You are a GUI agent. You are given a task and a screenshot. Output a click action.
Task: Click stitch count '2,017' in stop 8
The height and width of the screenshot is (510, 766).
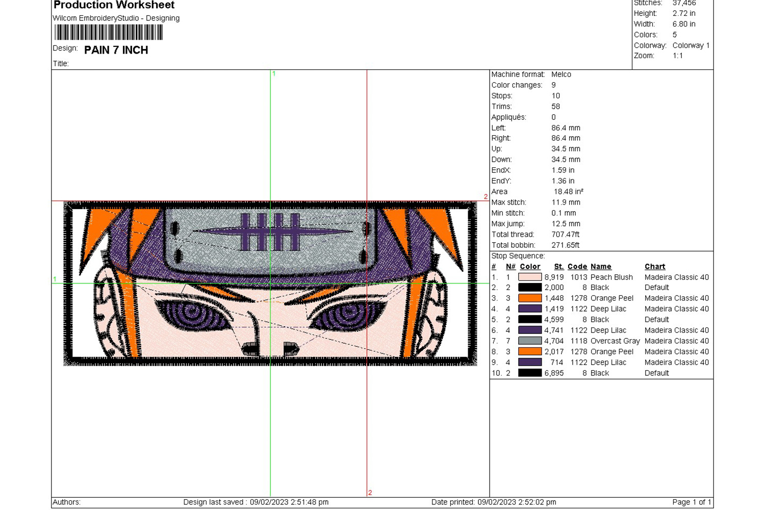[x=554, y=352]
